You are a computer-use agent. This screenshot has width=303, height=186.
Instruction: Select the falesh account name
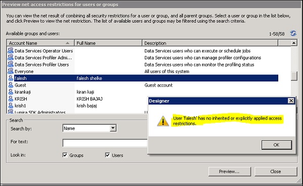tap(21, 78)
